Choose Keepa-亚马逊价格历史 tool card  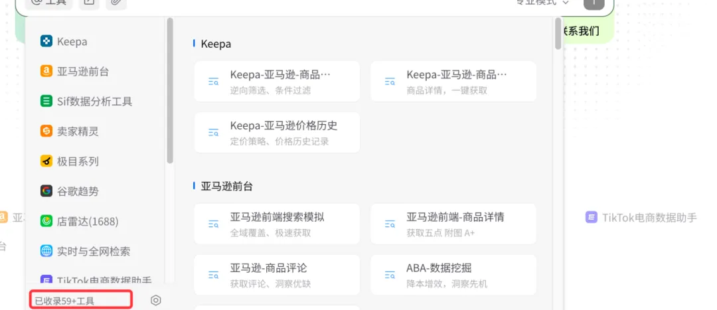click(277, 132)
